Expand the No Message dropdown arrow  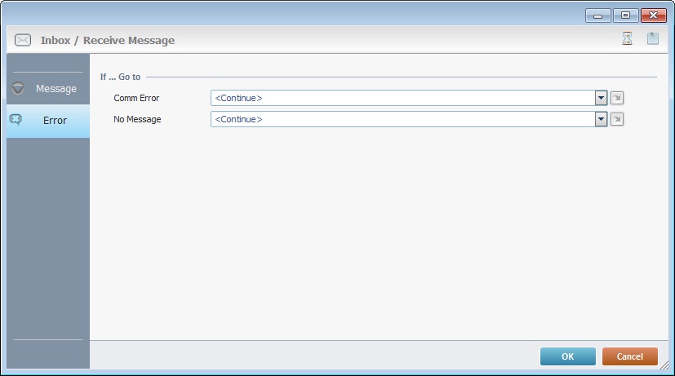[x=601, y=119]
